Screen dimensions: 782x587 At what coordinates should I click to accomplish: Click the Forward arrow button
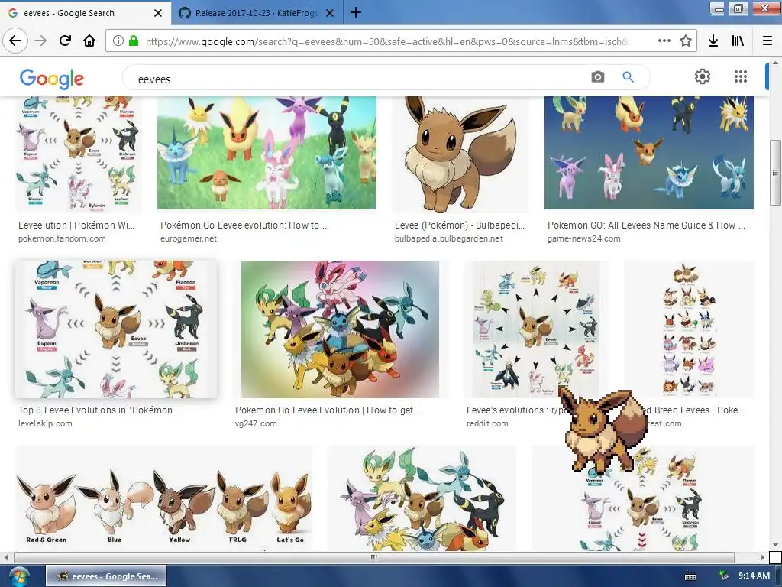(40, 41)
